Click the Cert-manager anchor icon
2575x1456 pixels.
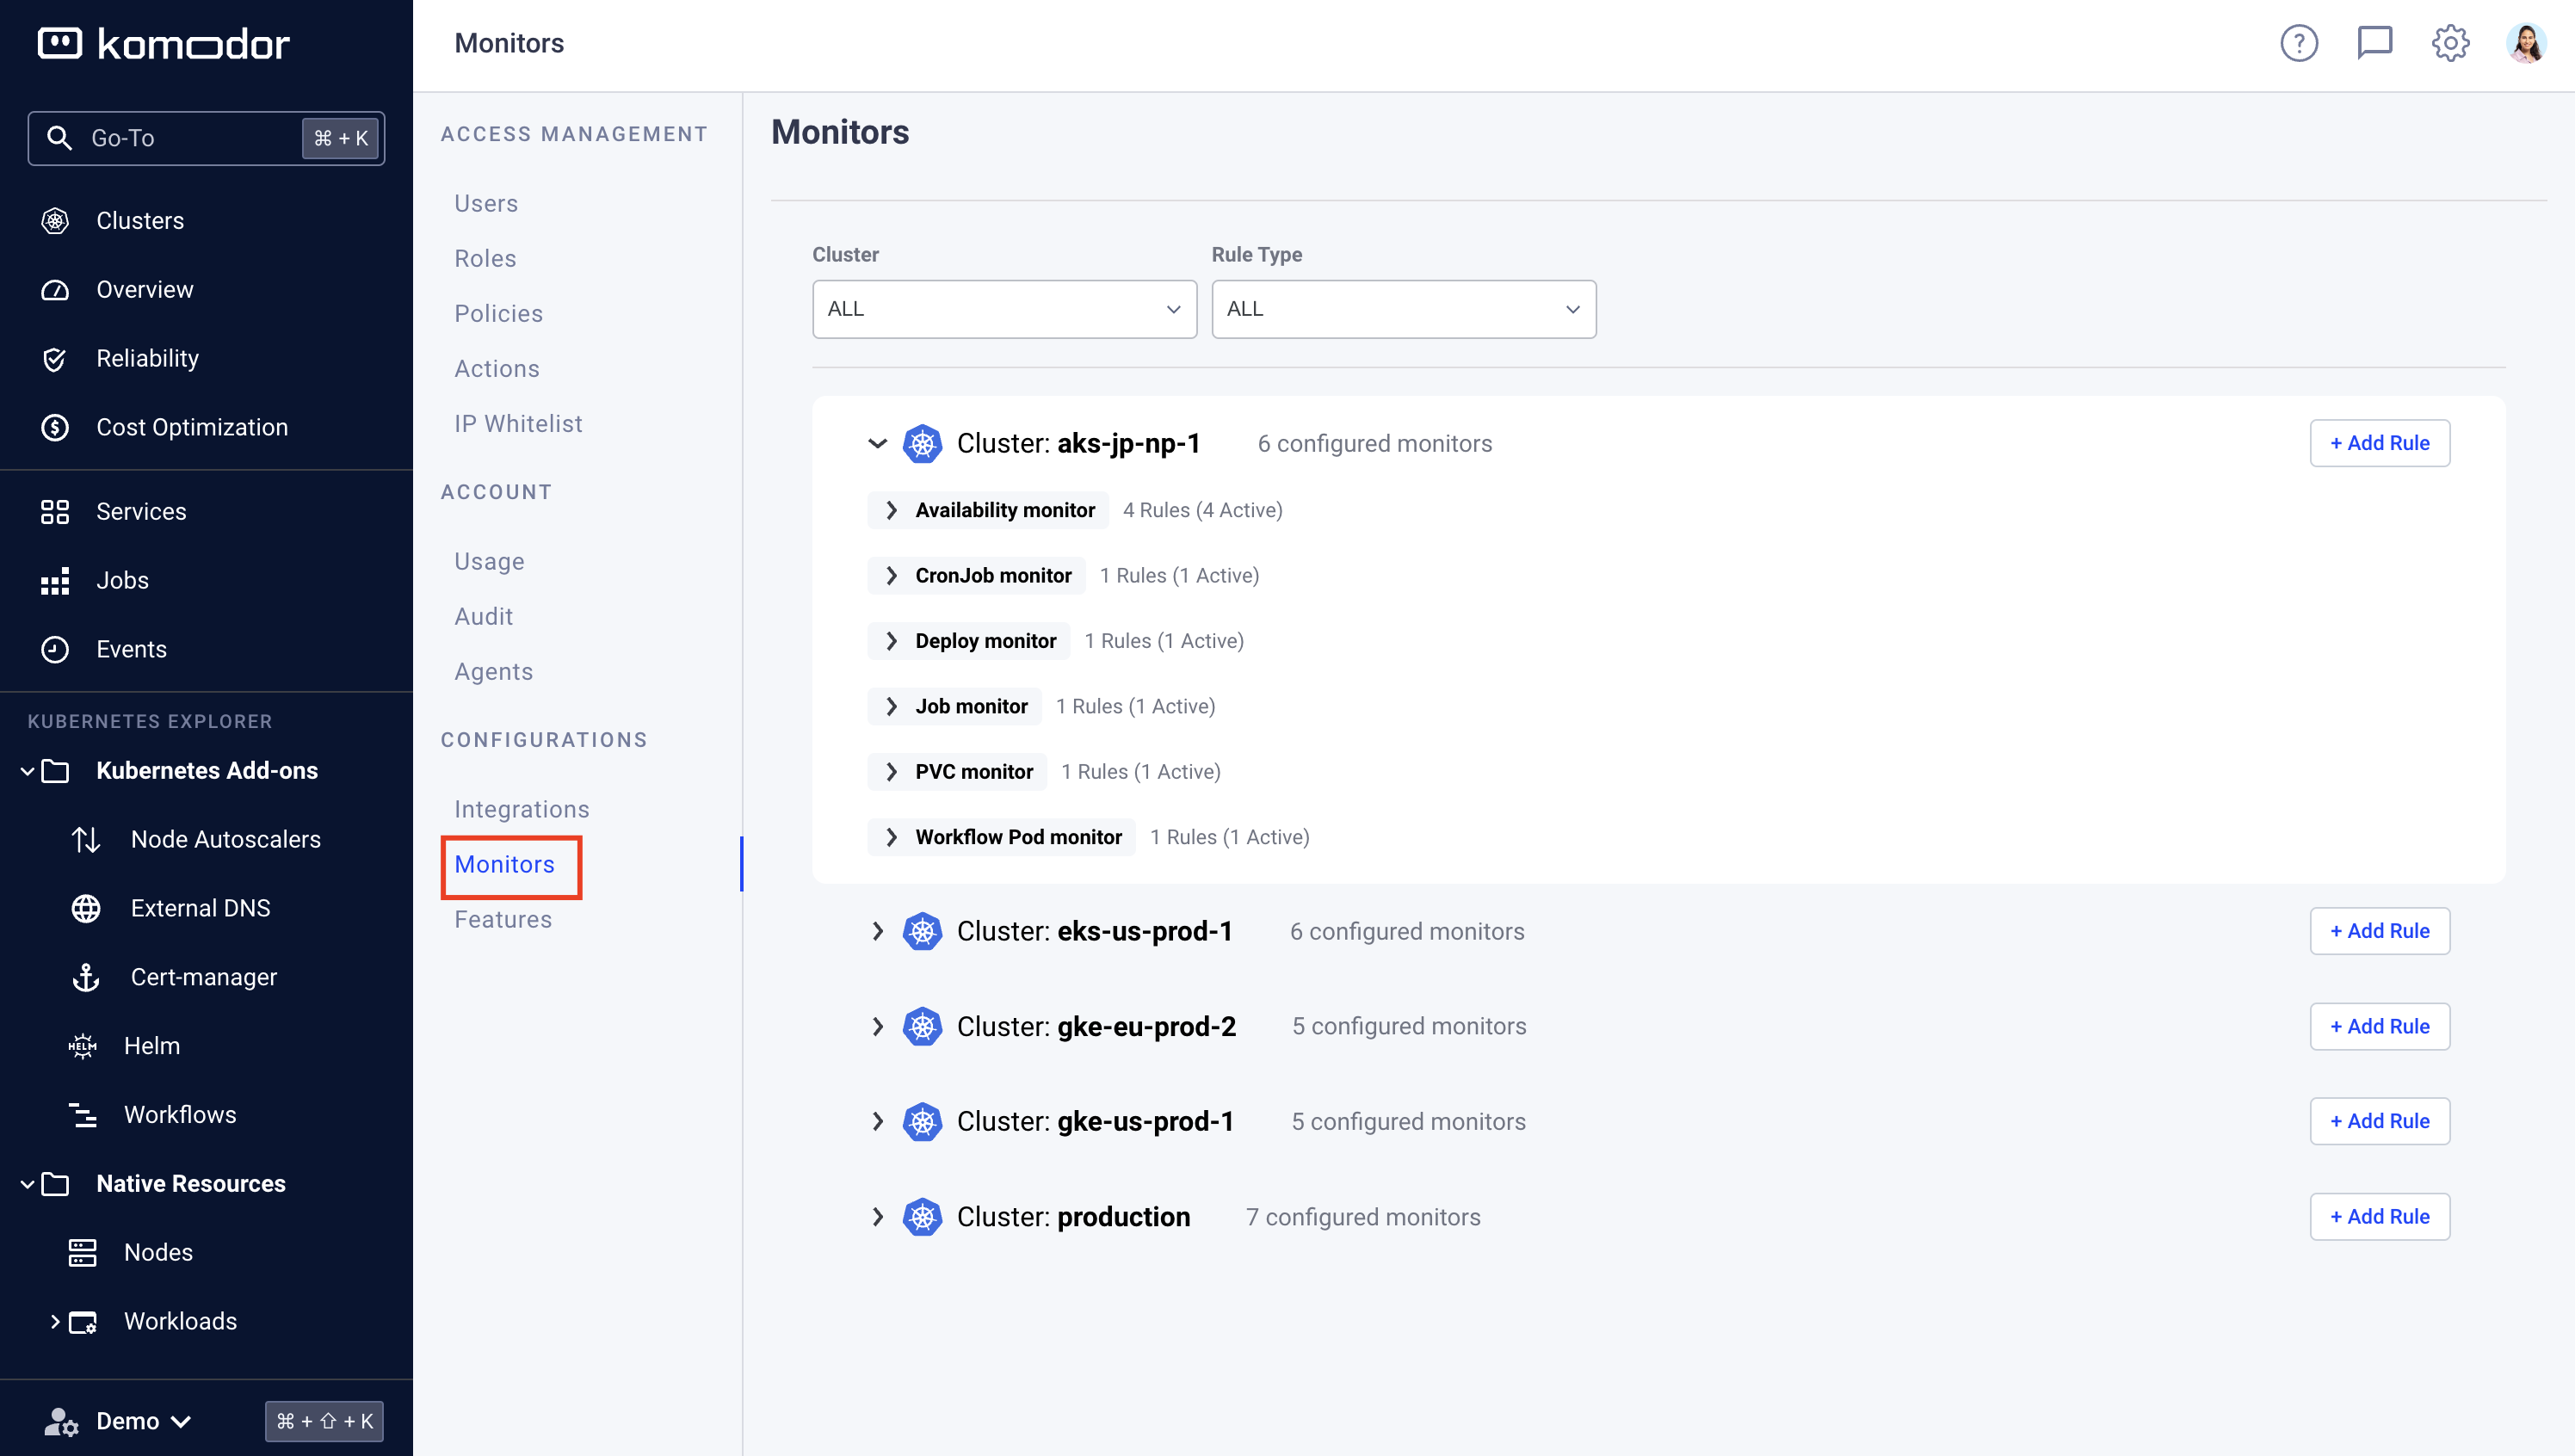(86, 978)
